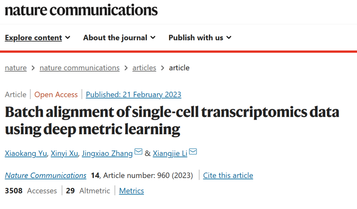Viewport: 357px width, 209px height.
Task: Select author Xiangjie Li's name
Action: point(170,154)
